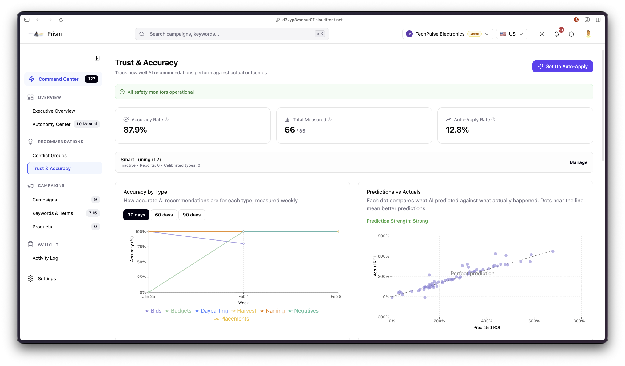Collapse the sidebar panel icon

[x=97, y=58]
